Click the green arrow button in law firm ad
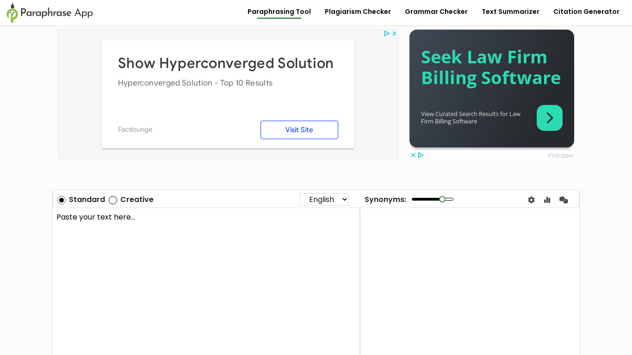 pos(549,118)
